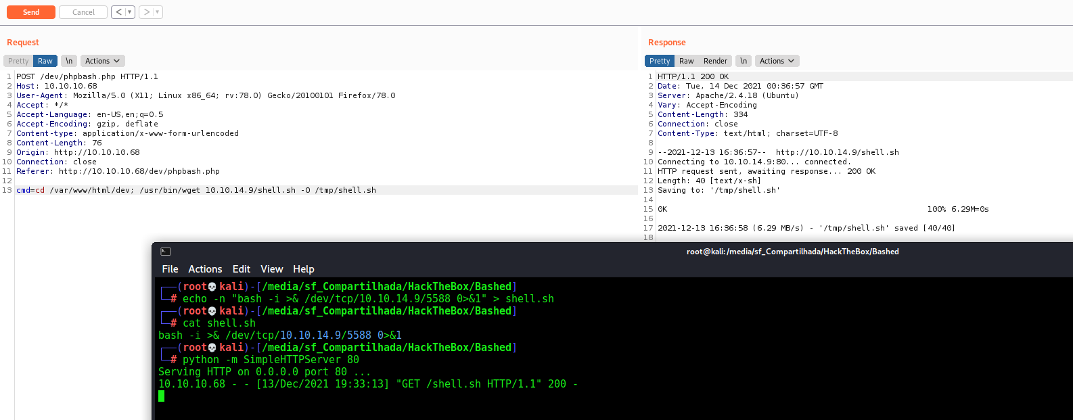Click the Host: 10.10.10.68 header line

click(x=57, y=86)
